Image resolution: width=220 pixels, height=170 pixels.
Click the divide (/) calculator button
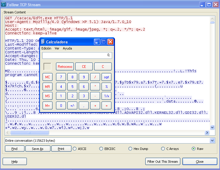[x=95, y=77]
